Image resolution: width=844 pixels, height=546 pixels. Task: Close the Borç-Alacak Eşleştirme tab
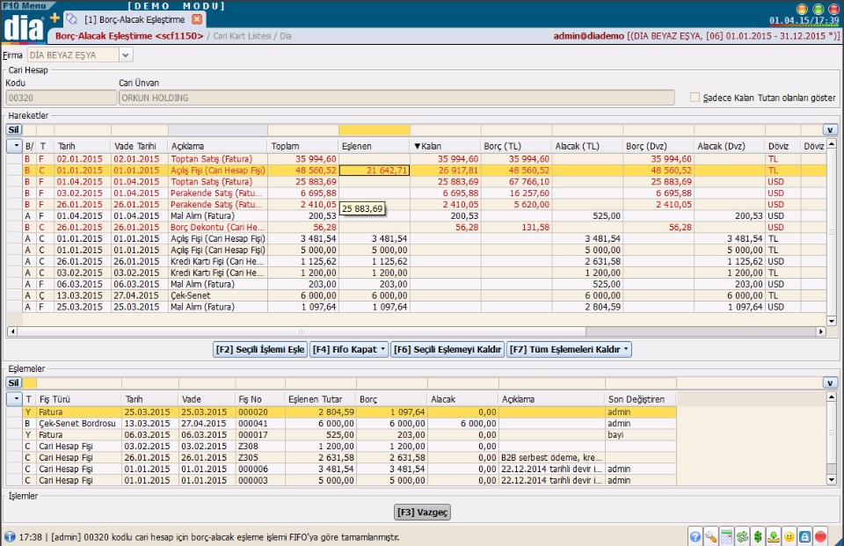[197, 19]
